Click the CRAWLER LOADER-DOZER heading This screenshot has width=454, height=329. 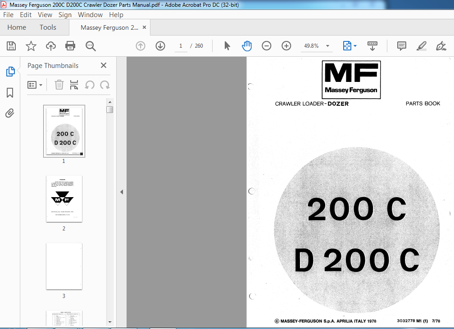coord(312,104)
